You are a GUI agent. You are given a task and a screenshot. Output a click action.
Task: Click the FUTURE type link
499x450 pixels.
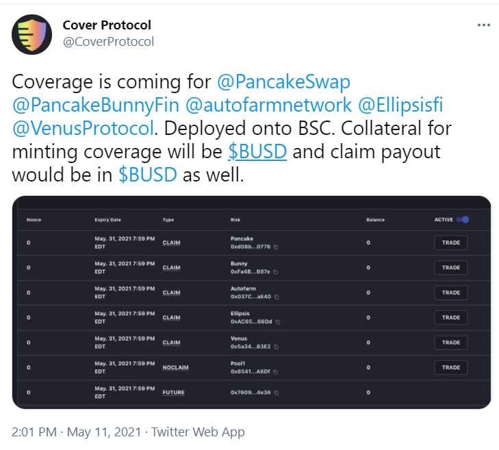pyautogui.click(x=173, y=392)
